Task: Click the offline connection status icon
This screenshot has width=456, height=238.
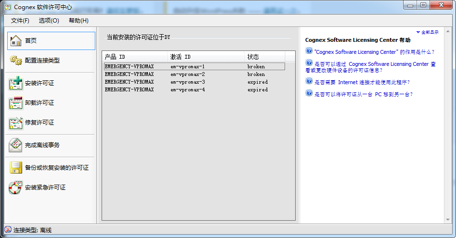Action: 8,230
